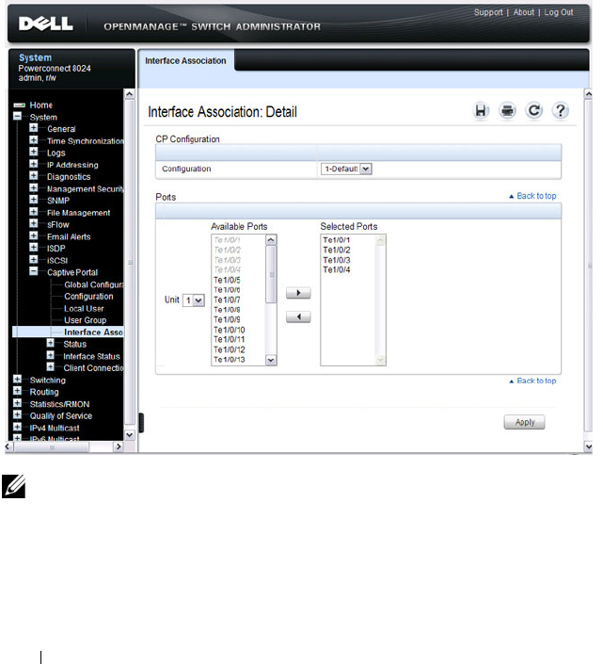Expand Email Alerts node

(x=34, y=235)
